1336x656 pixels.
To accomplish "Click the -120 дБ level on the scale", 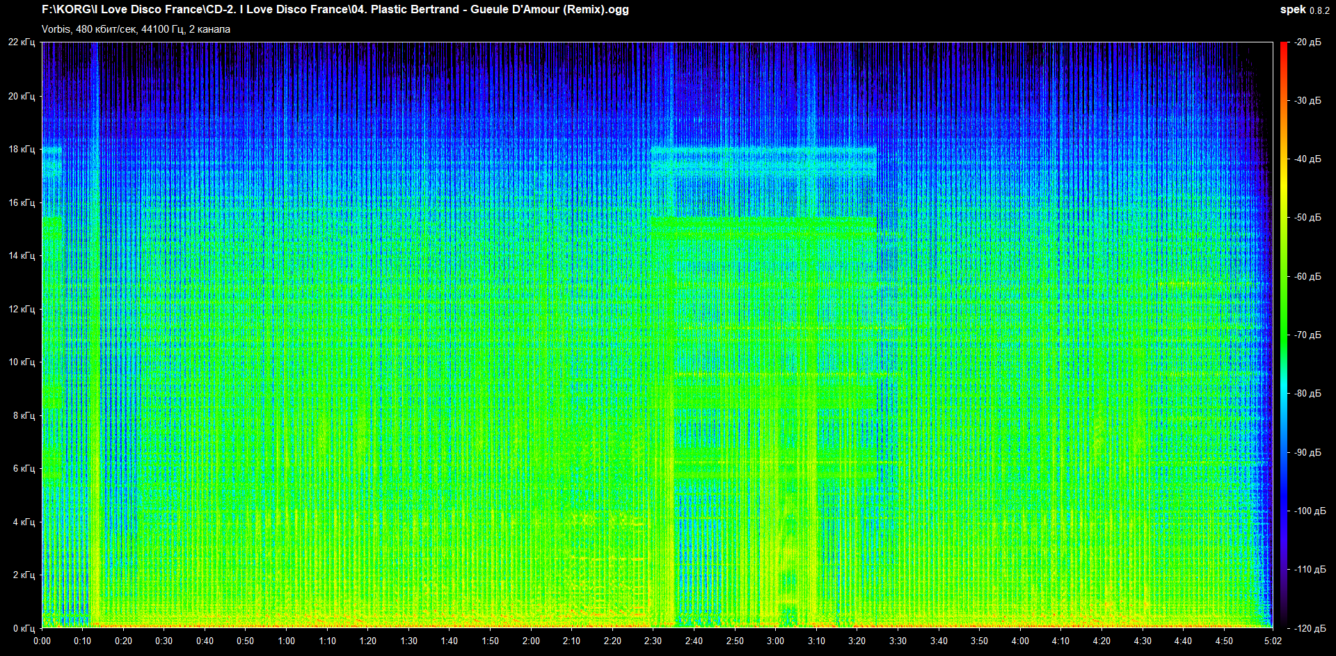I will click(x=1310, y=629).
